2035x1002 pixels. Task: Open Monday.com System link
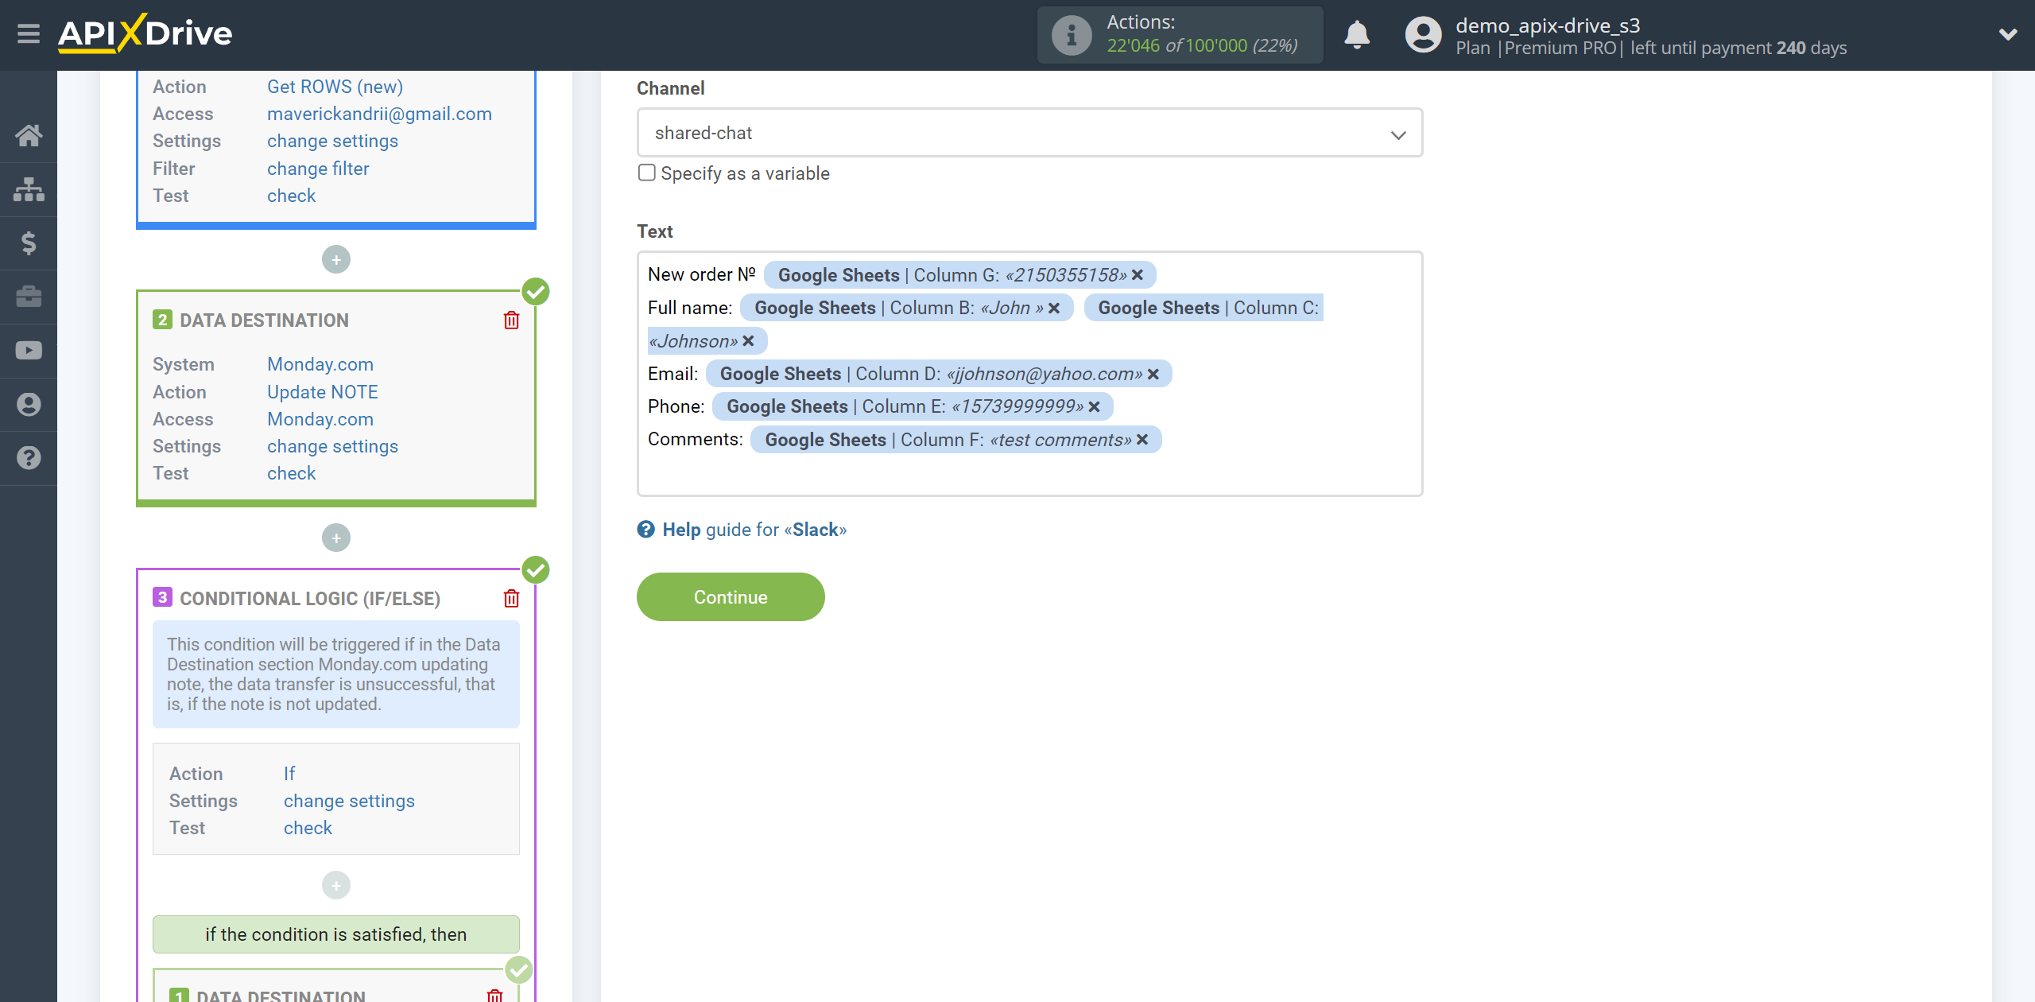tap(320, 364)
